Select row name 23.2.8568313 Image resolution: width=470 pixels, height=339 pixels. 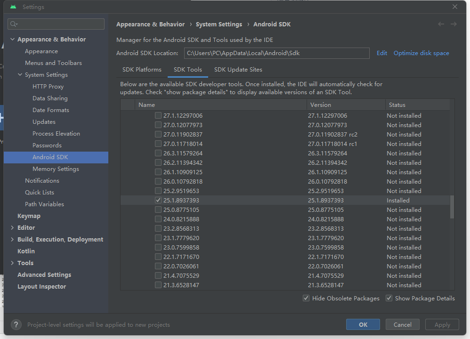181,229
